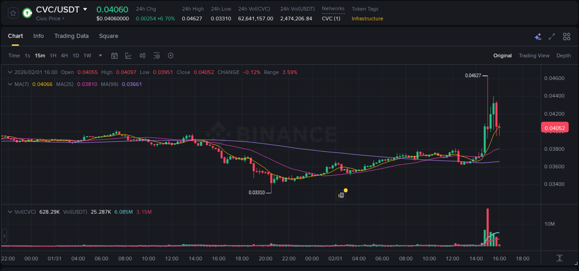The image size is (579, 271).
Task: Open the widgets layout grid icon
Action: pyautogui.click(x=566, y=36)
